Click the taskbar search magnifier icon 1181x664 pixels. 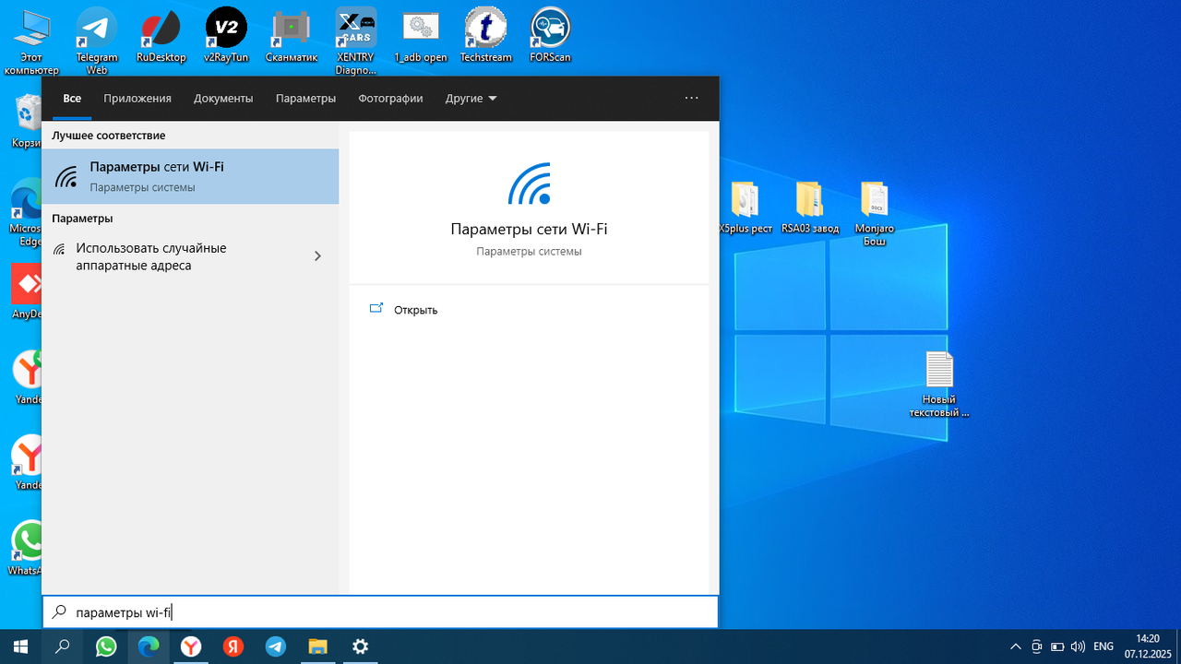pyautogui.click(x=63, y=646)
